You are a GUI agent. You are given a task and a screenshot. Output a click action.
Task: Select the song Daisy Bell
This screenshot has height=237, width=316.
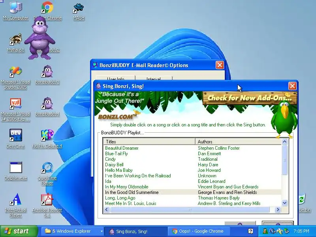(114, 165)
